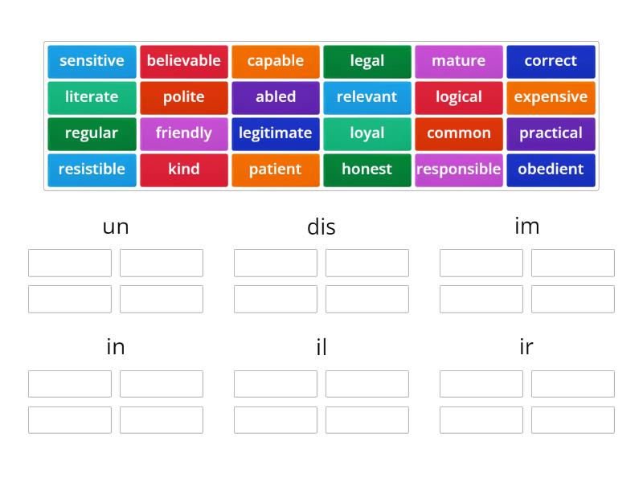Screen dimensions: 643x482
Task: Click the 'legitimate' word tile
Action: coord(275,133)
